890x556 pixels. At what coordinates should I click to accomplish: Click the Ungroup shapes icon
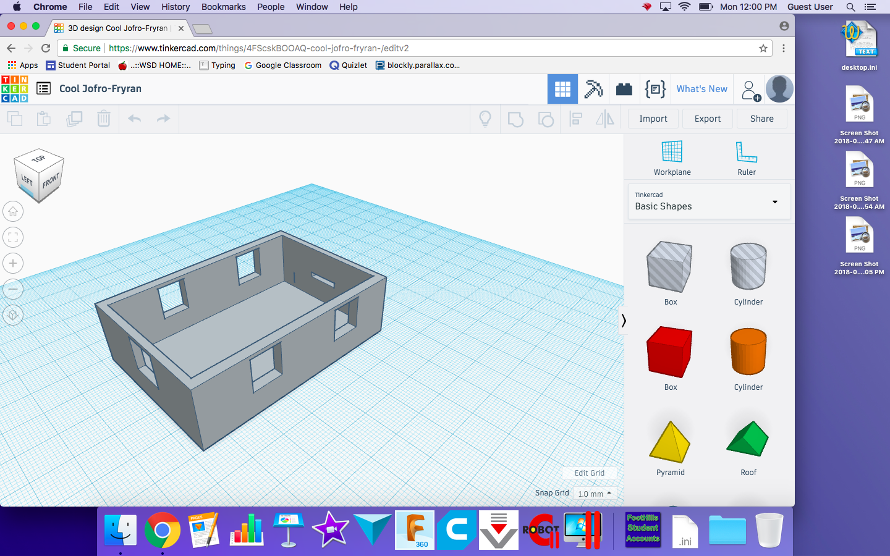pyautogui.click(x=546, y=119)
